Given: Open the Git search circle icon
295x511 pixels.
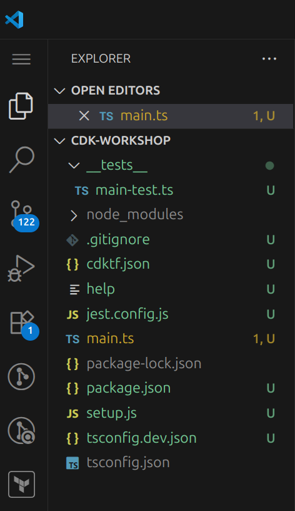Looking at the screenshot, I should (21, 430).
